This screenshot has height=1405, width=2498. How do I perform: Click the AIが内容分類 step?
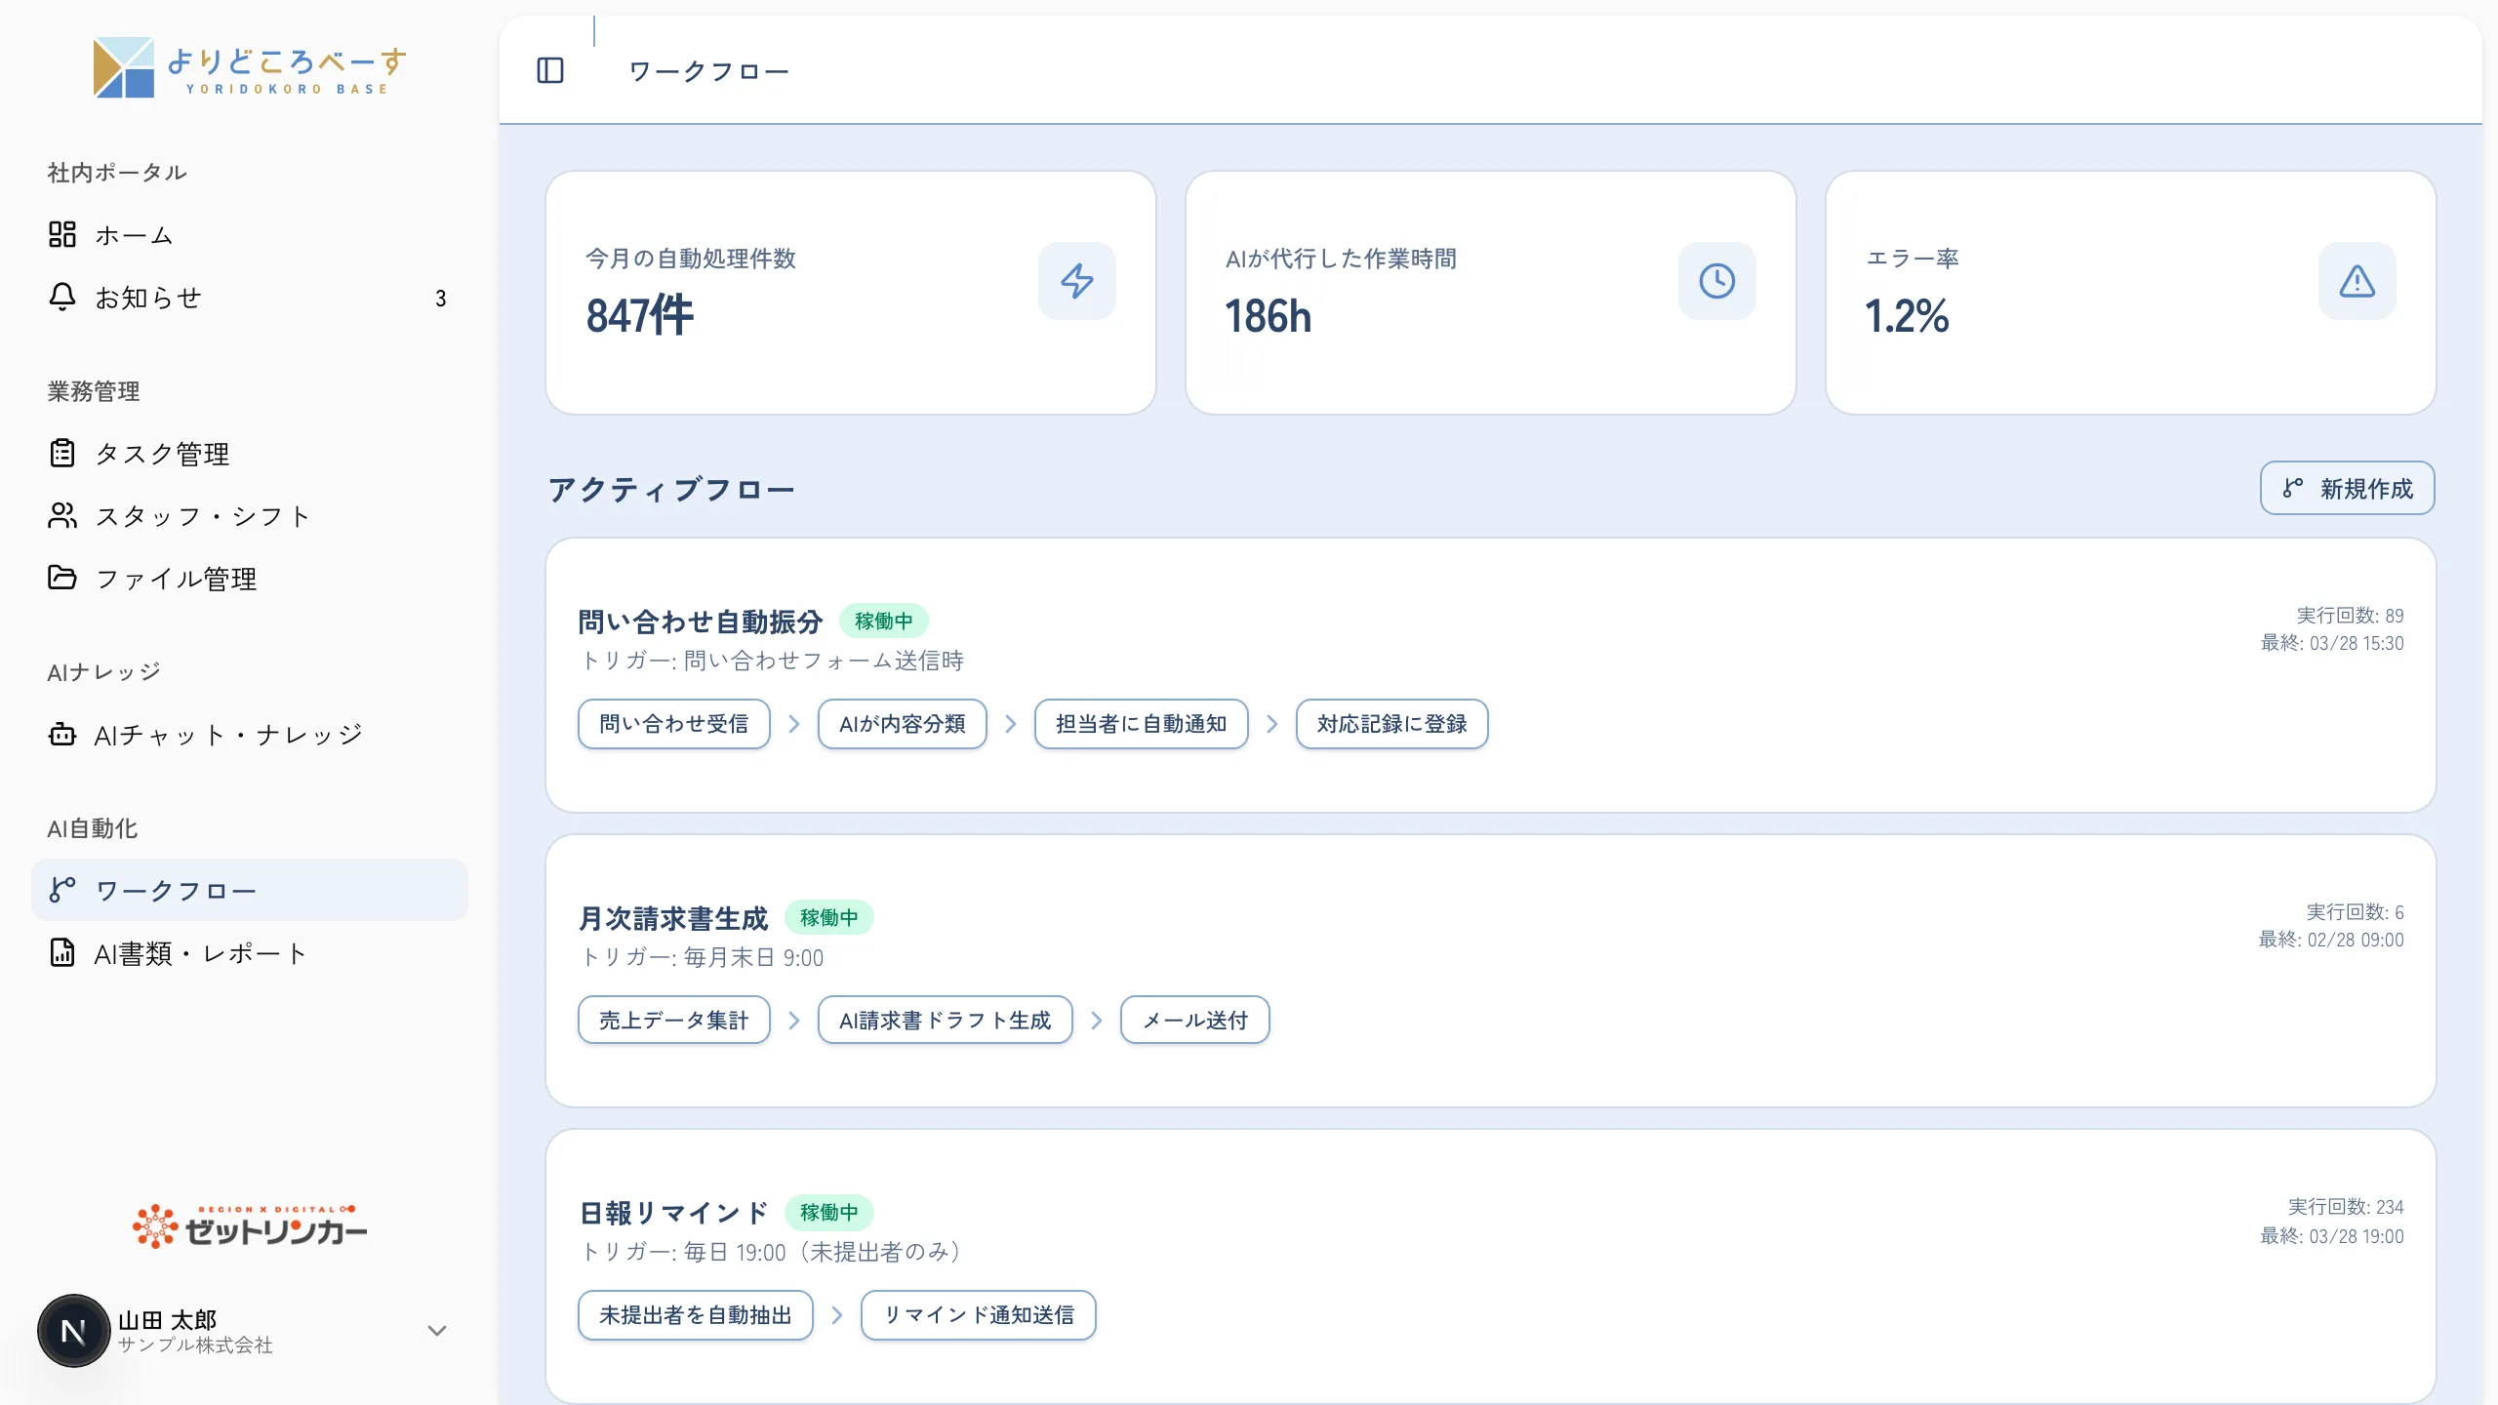coord(903,724)
